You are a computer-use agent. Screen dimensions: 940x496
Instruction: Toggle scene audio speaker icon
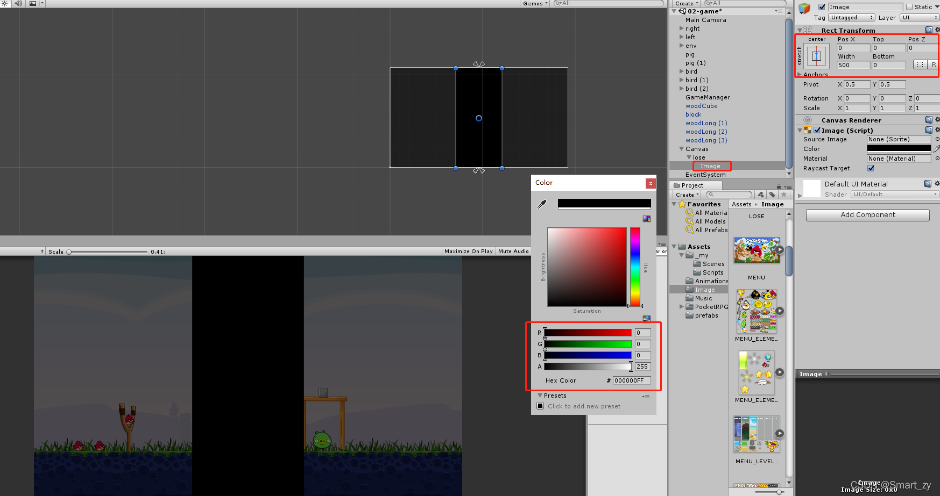pyautogui.click(x=18, y=3)
